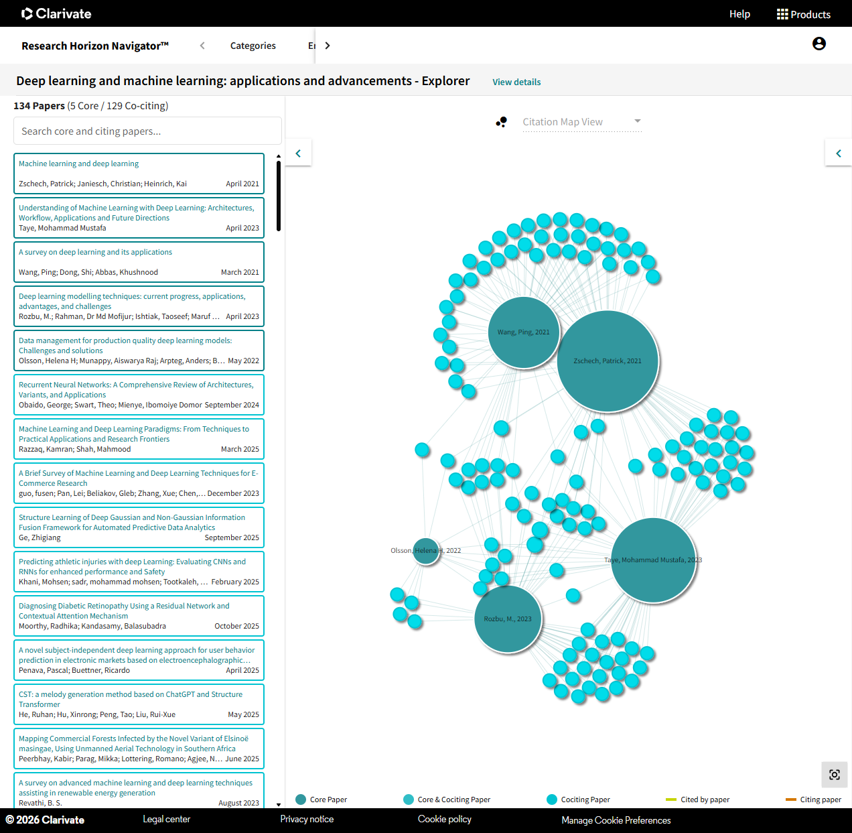Viewport: 852px width, 833px height.
Task: Open 'Machine Learning and Deep Learning Paradigms' paper
Action: [139, 439]
